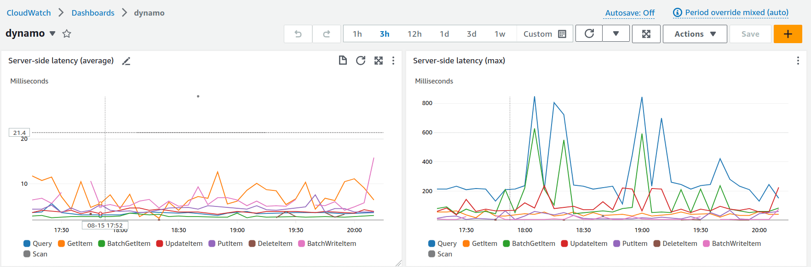This screenshot has width=811, height=267.
Task: Click the Server-side latency (max) title
Action: [x=459, y=61]
